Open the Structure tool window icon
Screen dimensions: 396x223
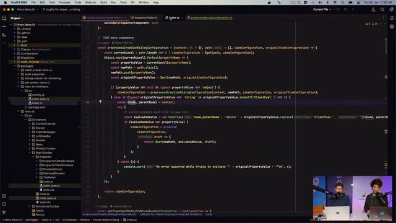(x=4, y=35)
